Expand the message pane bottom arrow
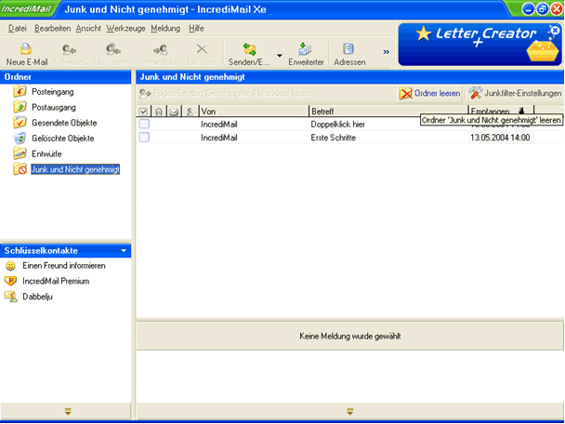Viewport: 565px width, 424px height. coord(349,411)
